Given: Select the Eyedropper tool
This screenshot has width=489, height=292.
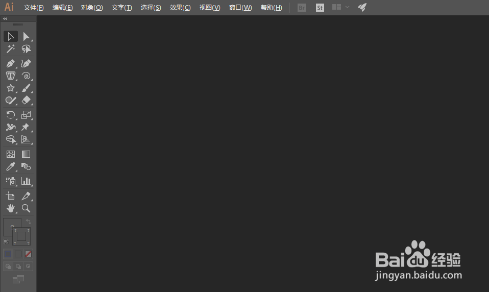Looking at the screenshot, I should pos(11,166).
